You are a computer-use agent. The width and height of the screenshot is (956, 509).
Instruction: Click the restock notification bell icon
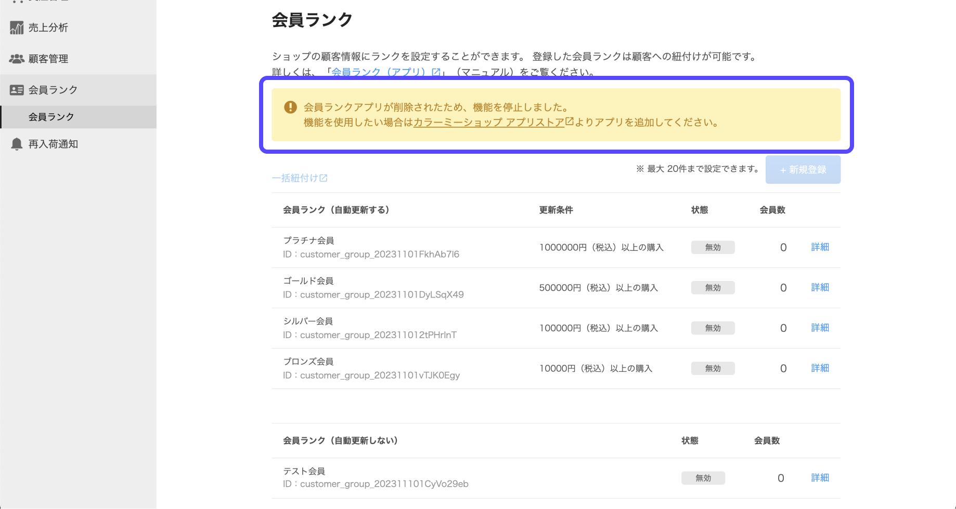17,144
